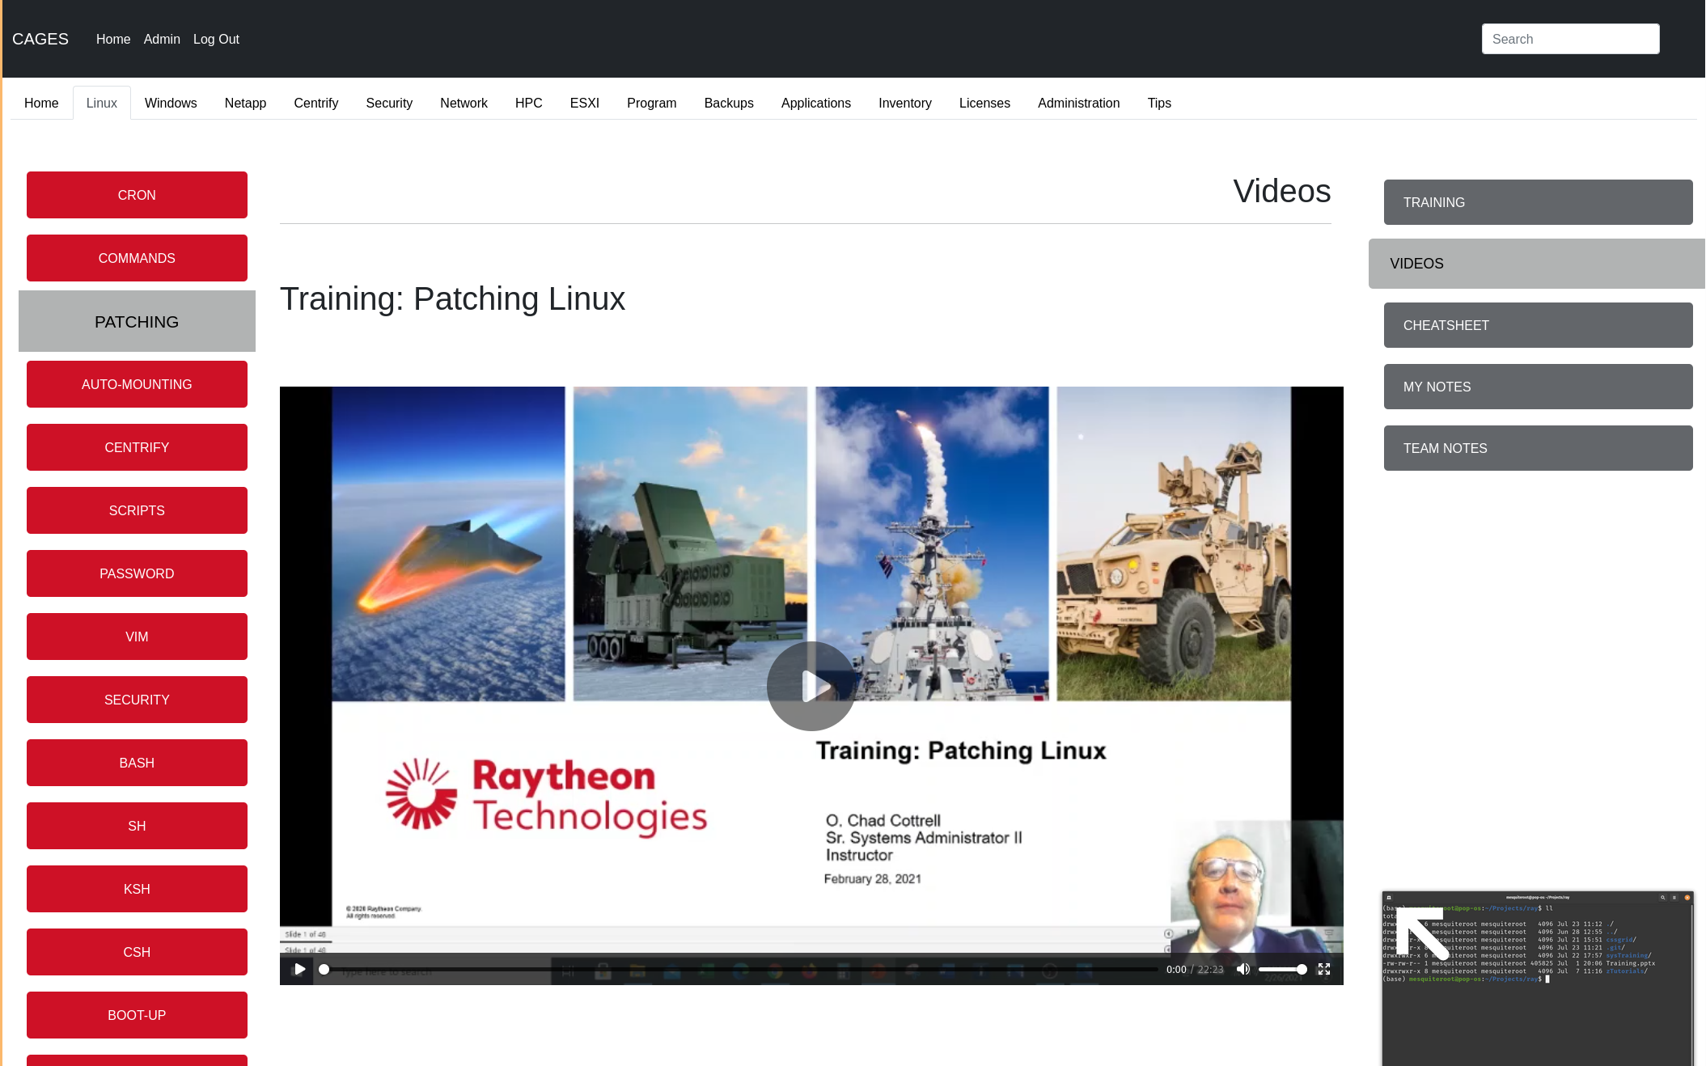The height and width of the screenshot is (1066, 1706).
Task: Click the search icon in terminal thumbnail
Action: point(1663,897)
